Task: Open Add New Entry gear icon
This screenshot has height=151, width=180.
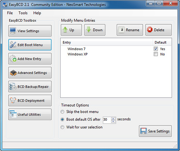Action: point(13,59)
